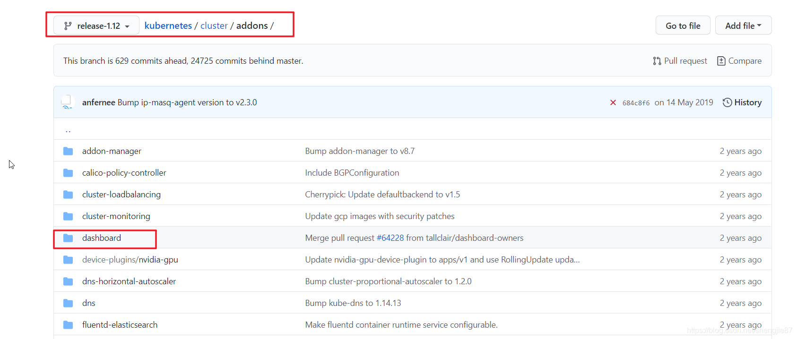The width and height of the screenshot is (797, 339).
Task: Open commit message Bump ip-masq-agent version
Action: pyautogui.click(x=187, y=102)
